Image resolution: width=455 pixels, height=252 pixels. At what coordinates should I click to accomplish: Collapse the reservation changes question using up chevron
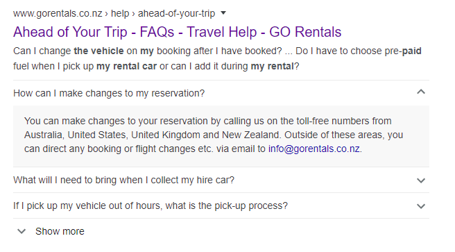(421, 92)
